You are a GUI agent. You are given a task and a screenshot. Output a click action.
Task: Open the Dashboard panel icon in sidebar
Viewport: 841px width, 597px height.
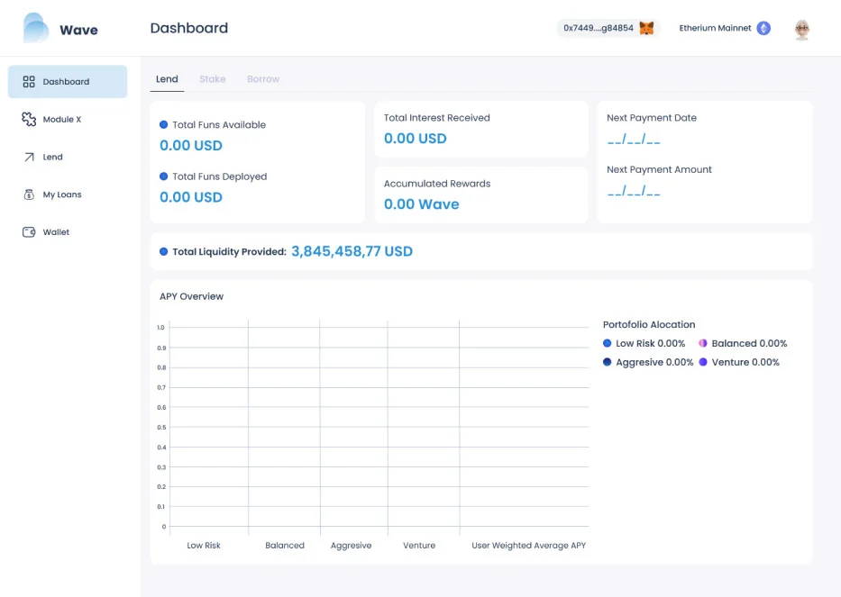coord(26,81)
